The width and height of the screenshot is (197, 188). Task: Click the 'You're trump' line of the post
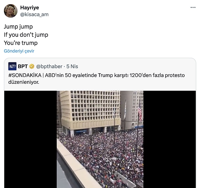[21, 43]
